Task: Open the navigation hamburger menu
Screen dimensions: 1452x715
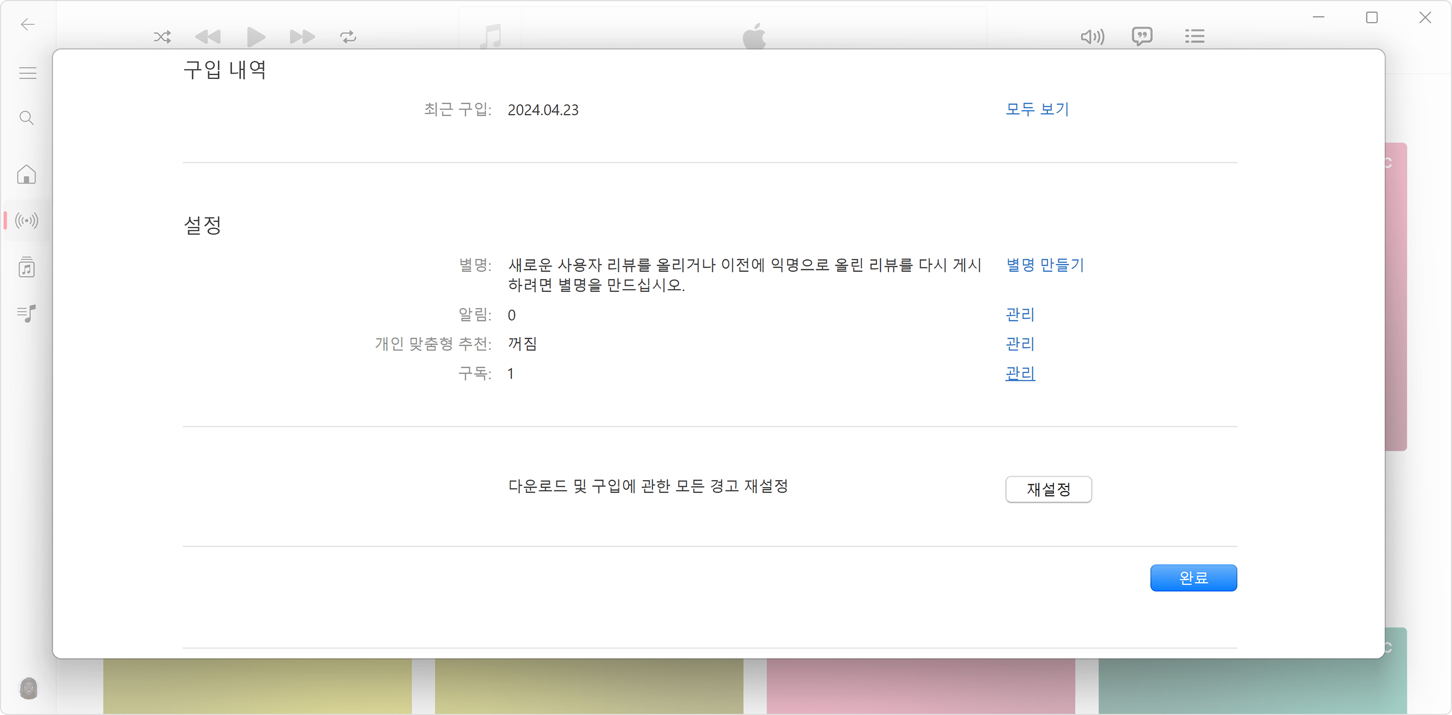Action: [27, 73]
